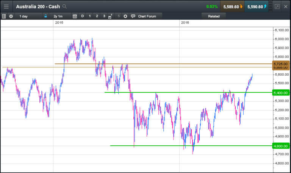Image resolution: width=291 pixels, height=173 pixels.
Task: Select the 5,400.00 green level label
Action: [x=281, y=93]
